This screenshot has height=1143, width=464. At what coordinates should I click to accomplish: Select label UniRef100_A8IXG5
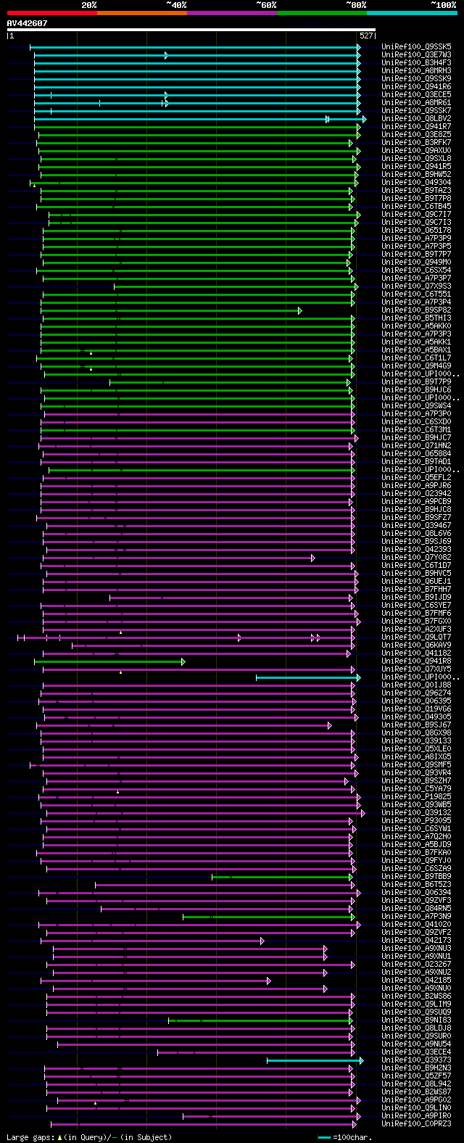417,756
